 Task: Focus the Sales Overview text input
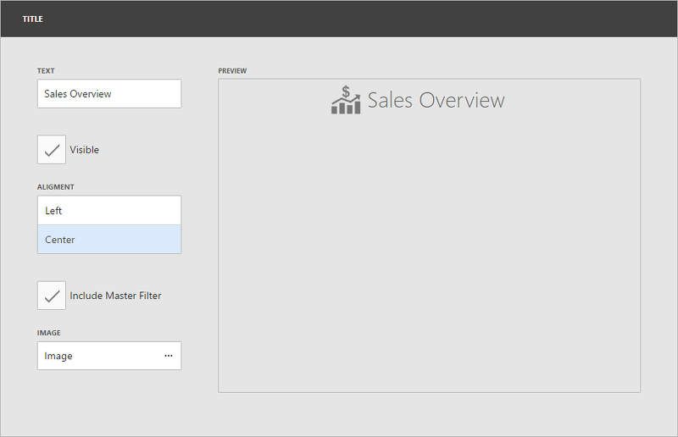pos(109,94)
